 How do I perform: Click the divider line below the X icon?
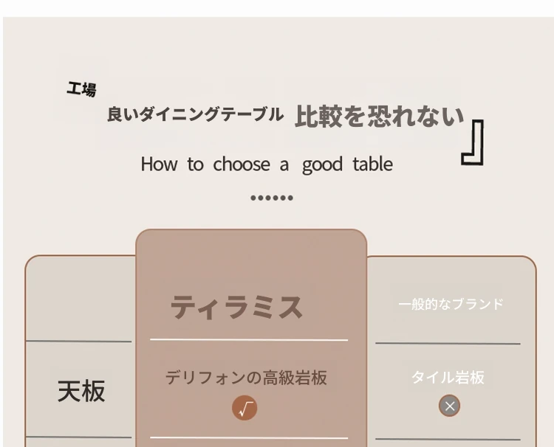tap(448, 439)
